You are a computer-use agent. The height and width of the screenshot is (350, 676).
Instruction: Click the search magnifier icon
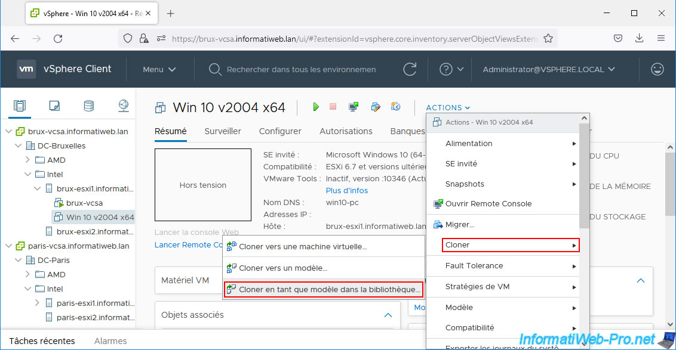215,69
